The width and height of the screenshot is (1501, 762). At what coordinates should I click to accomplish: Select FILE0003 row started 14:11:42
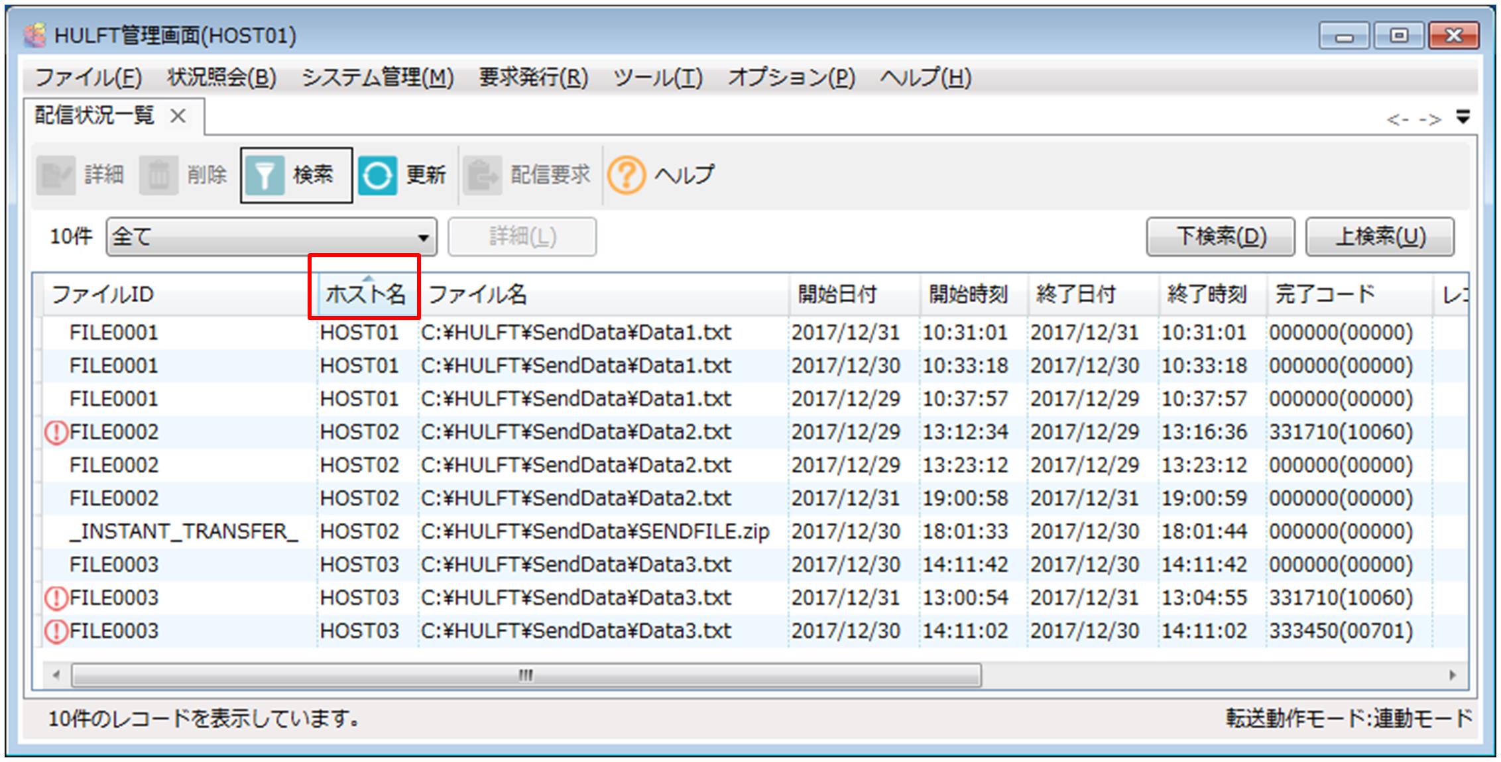tap(754, 565)
